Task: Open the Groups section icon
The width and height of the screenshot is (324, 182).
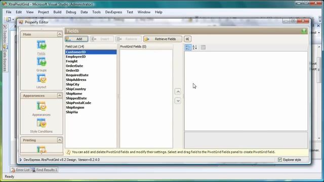Action: click(42, 62)
